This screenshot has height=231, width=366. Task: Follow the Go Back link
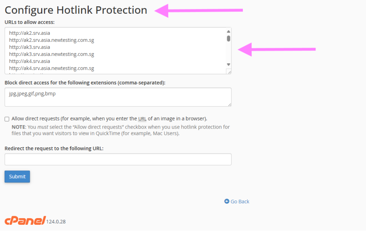pyautogui.click(x=240, y=201)
